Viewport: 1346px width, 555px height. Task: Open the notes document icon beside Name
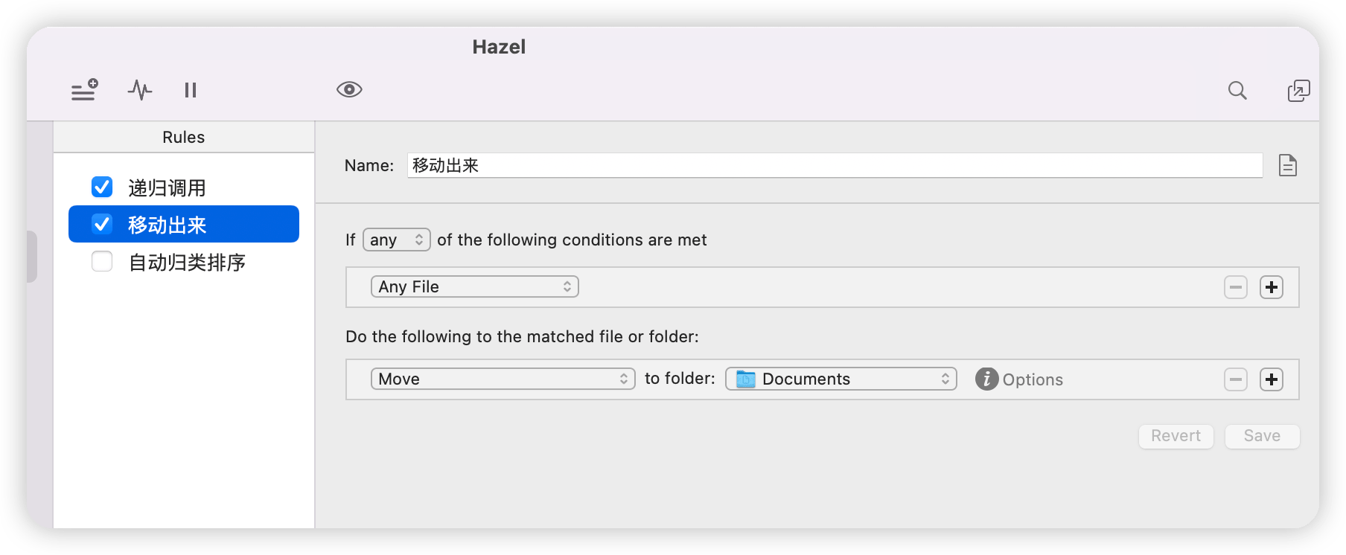click(1287, 165)
